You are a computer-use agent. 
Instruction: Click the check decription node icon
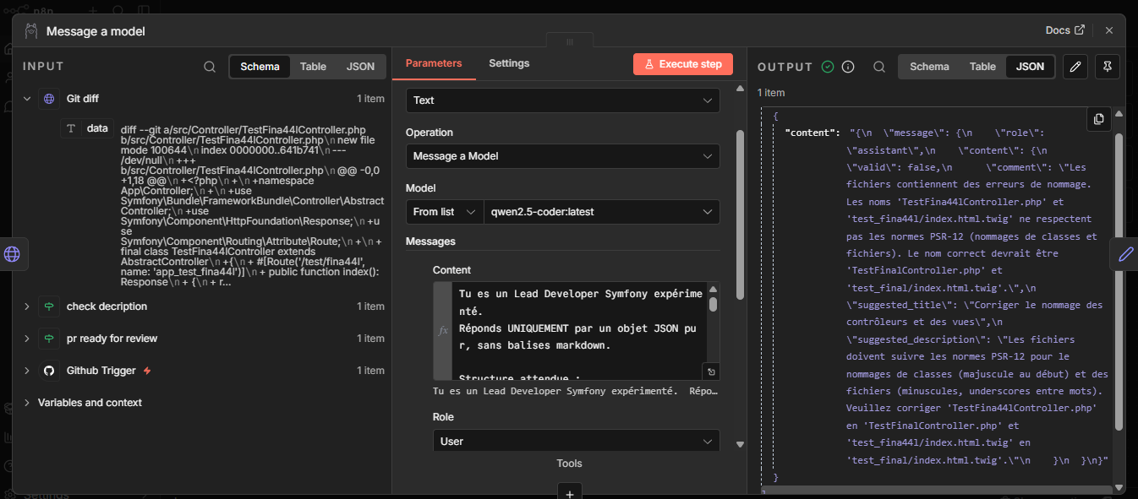[x=49, y=306]
